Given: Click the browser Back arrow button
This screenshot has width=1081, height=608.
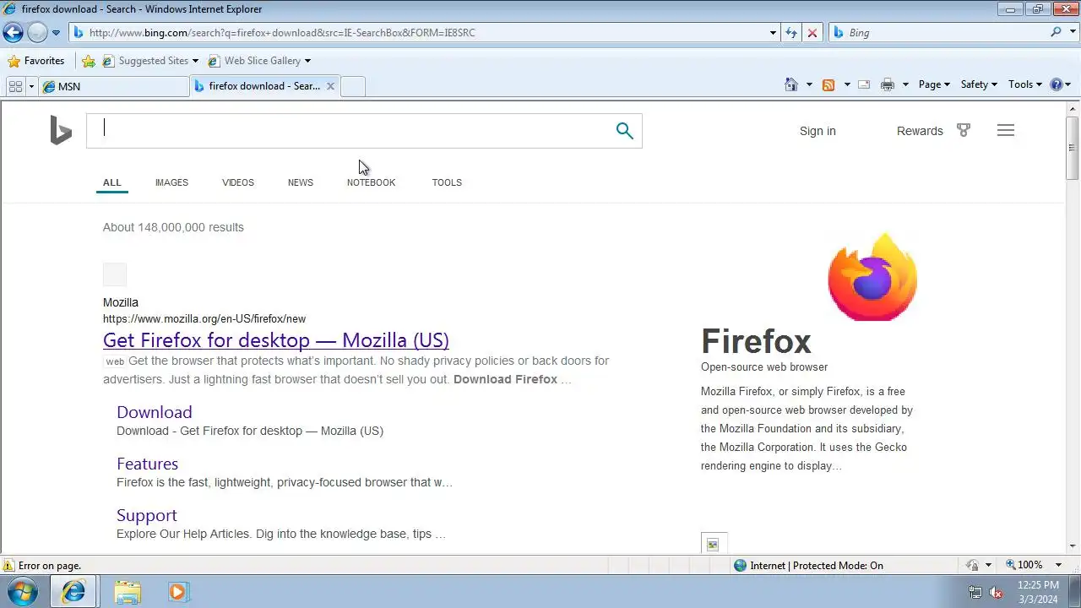Looking at the screenshot, I should coord(13,33).
